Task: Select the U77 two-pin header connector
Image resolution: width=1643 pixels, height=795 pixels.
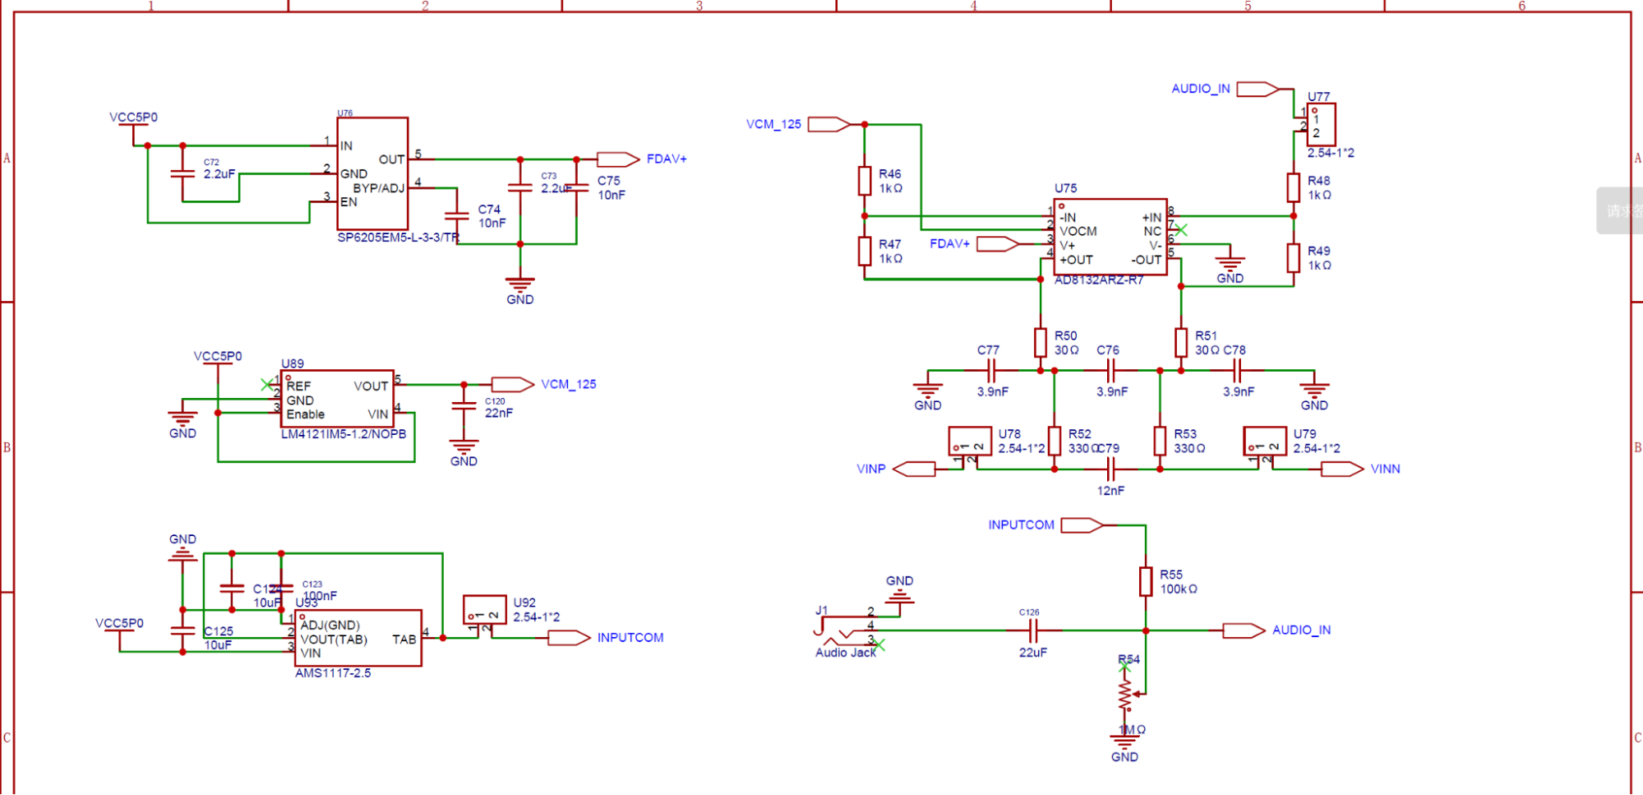Action: pyautogui.click(x=1321, y=125)
